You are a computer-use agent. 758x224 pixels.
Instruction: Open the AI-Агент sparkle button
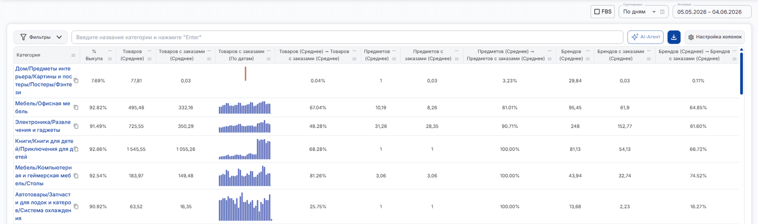click(x=645, y=37)
